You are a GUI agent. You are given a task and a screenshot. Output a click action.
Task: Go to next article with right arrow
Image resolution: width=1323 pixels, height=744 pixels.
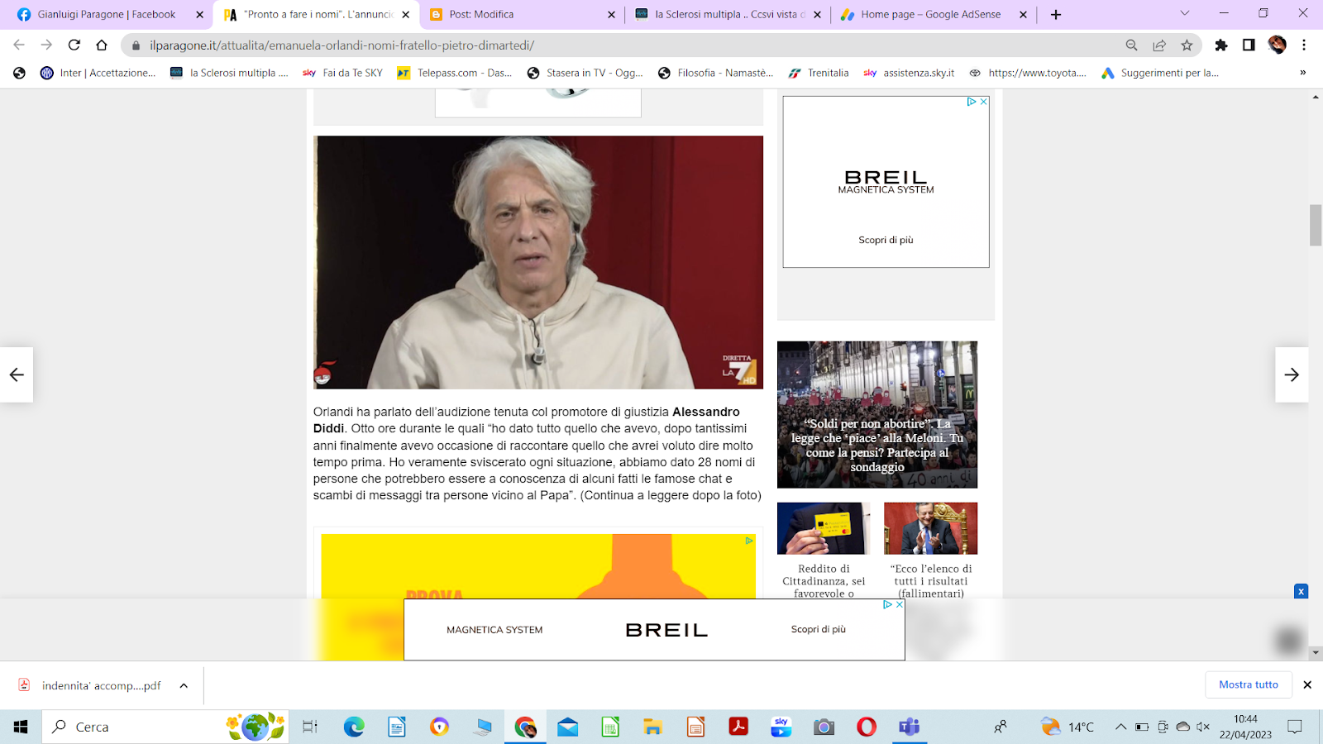(x=1292, y=374)
